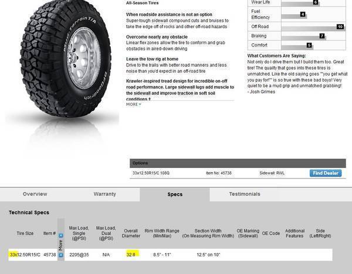Click 'Sidewall: RWL' in Options row
Screen dimensions: 352x274
[x=272, y=173]
